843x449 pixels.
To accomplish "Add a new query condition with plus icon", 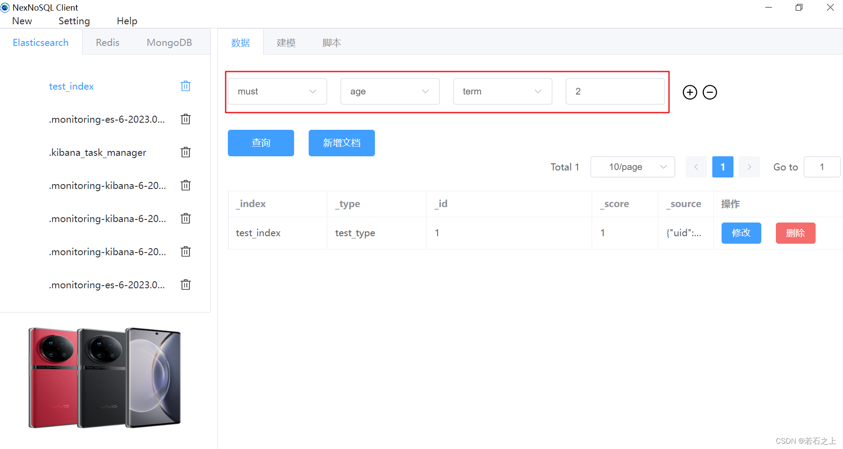I will (x=690, y=92).
